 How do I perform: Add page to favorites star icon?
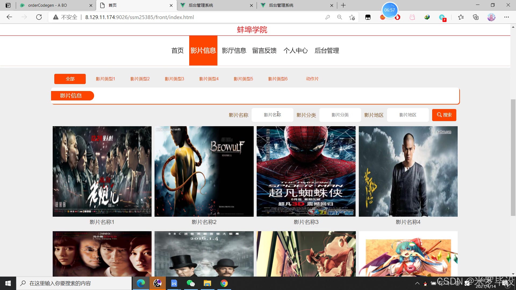352,17
